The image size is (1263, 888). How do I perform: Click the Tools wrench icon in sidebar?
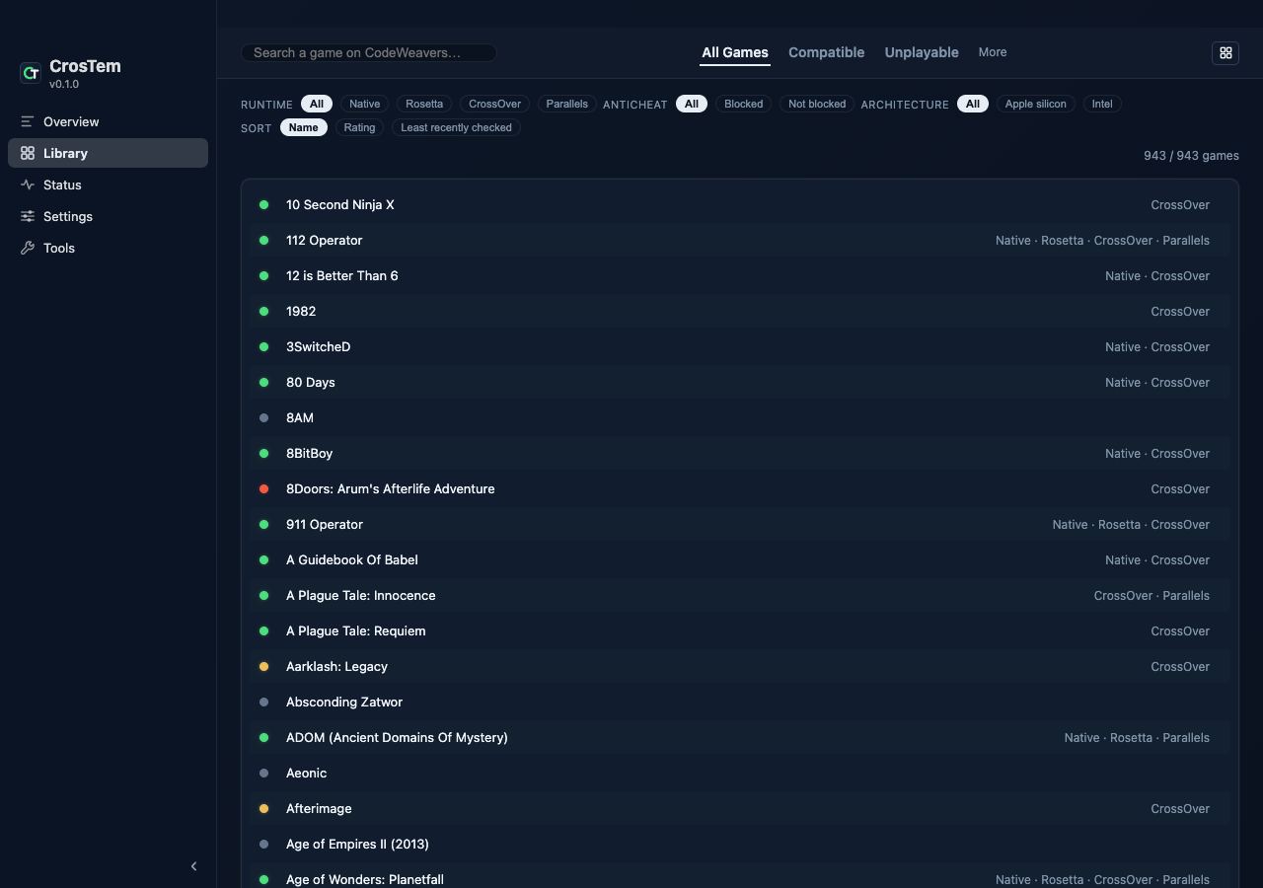click(28, 248)
